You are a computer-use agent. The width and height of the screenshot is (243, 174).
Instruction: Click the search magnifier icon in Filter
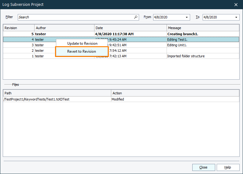[x=136, y=17]
